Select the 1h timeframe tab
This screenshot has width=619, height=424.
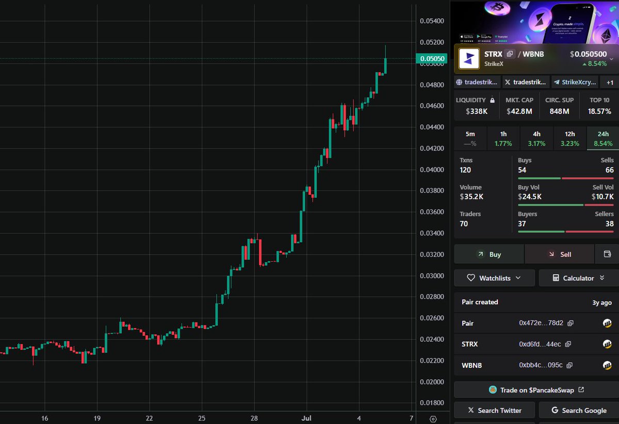(503, 139)
